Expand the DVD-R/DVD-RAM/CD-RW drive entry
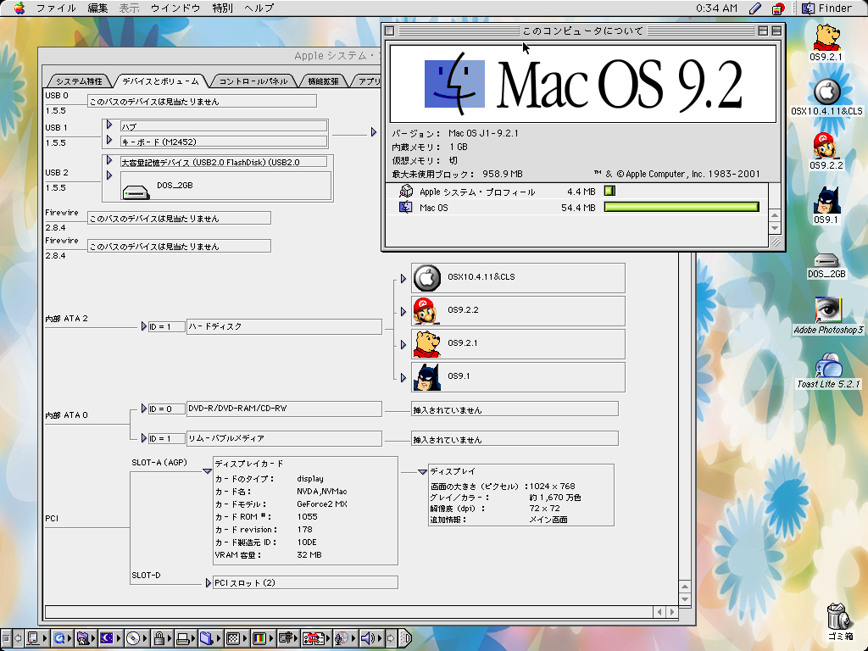The image size is (868, 651). [x=143, y=409]
